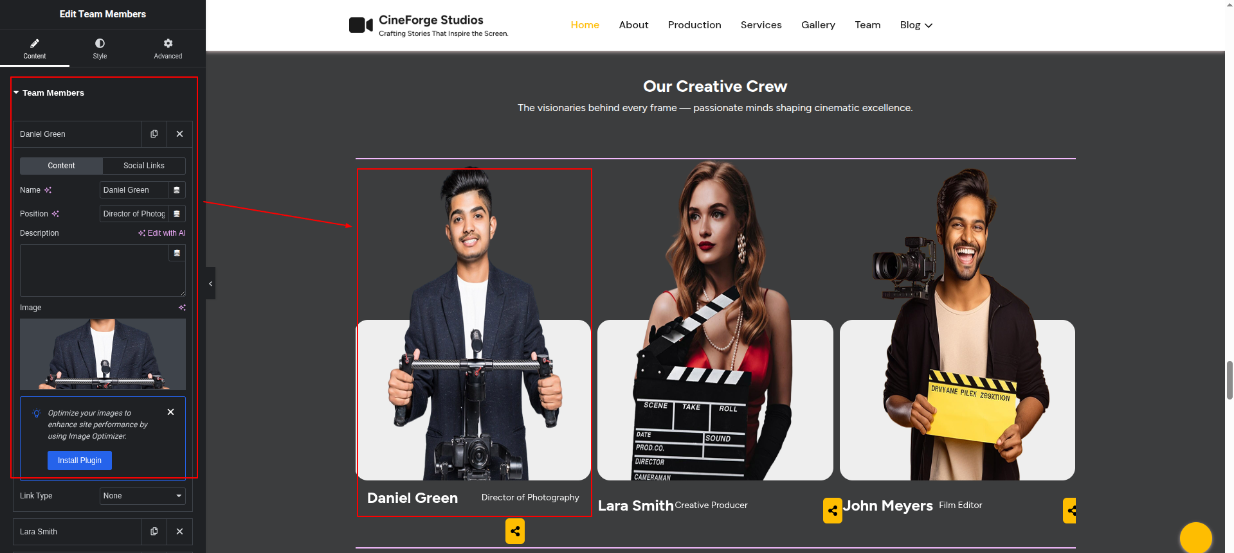Screen dimensions: 1234x553
Task: Switch to the Style tab
Action: 100,48
